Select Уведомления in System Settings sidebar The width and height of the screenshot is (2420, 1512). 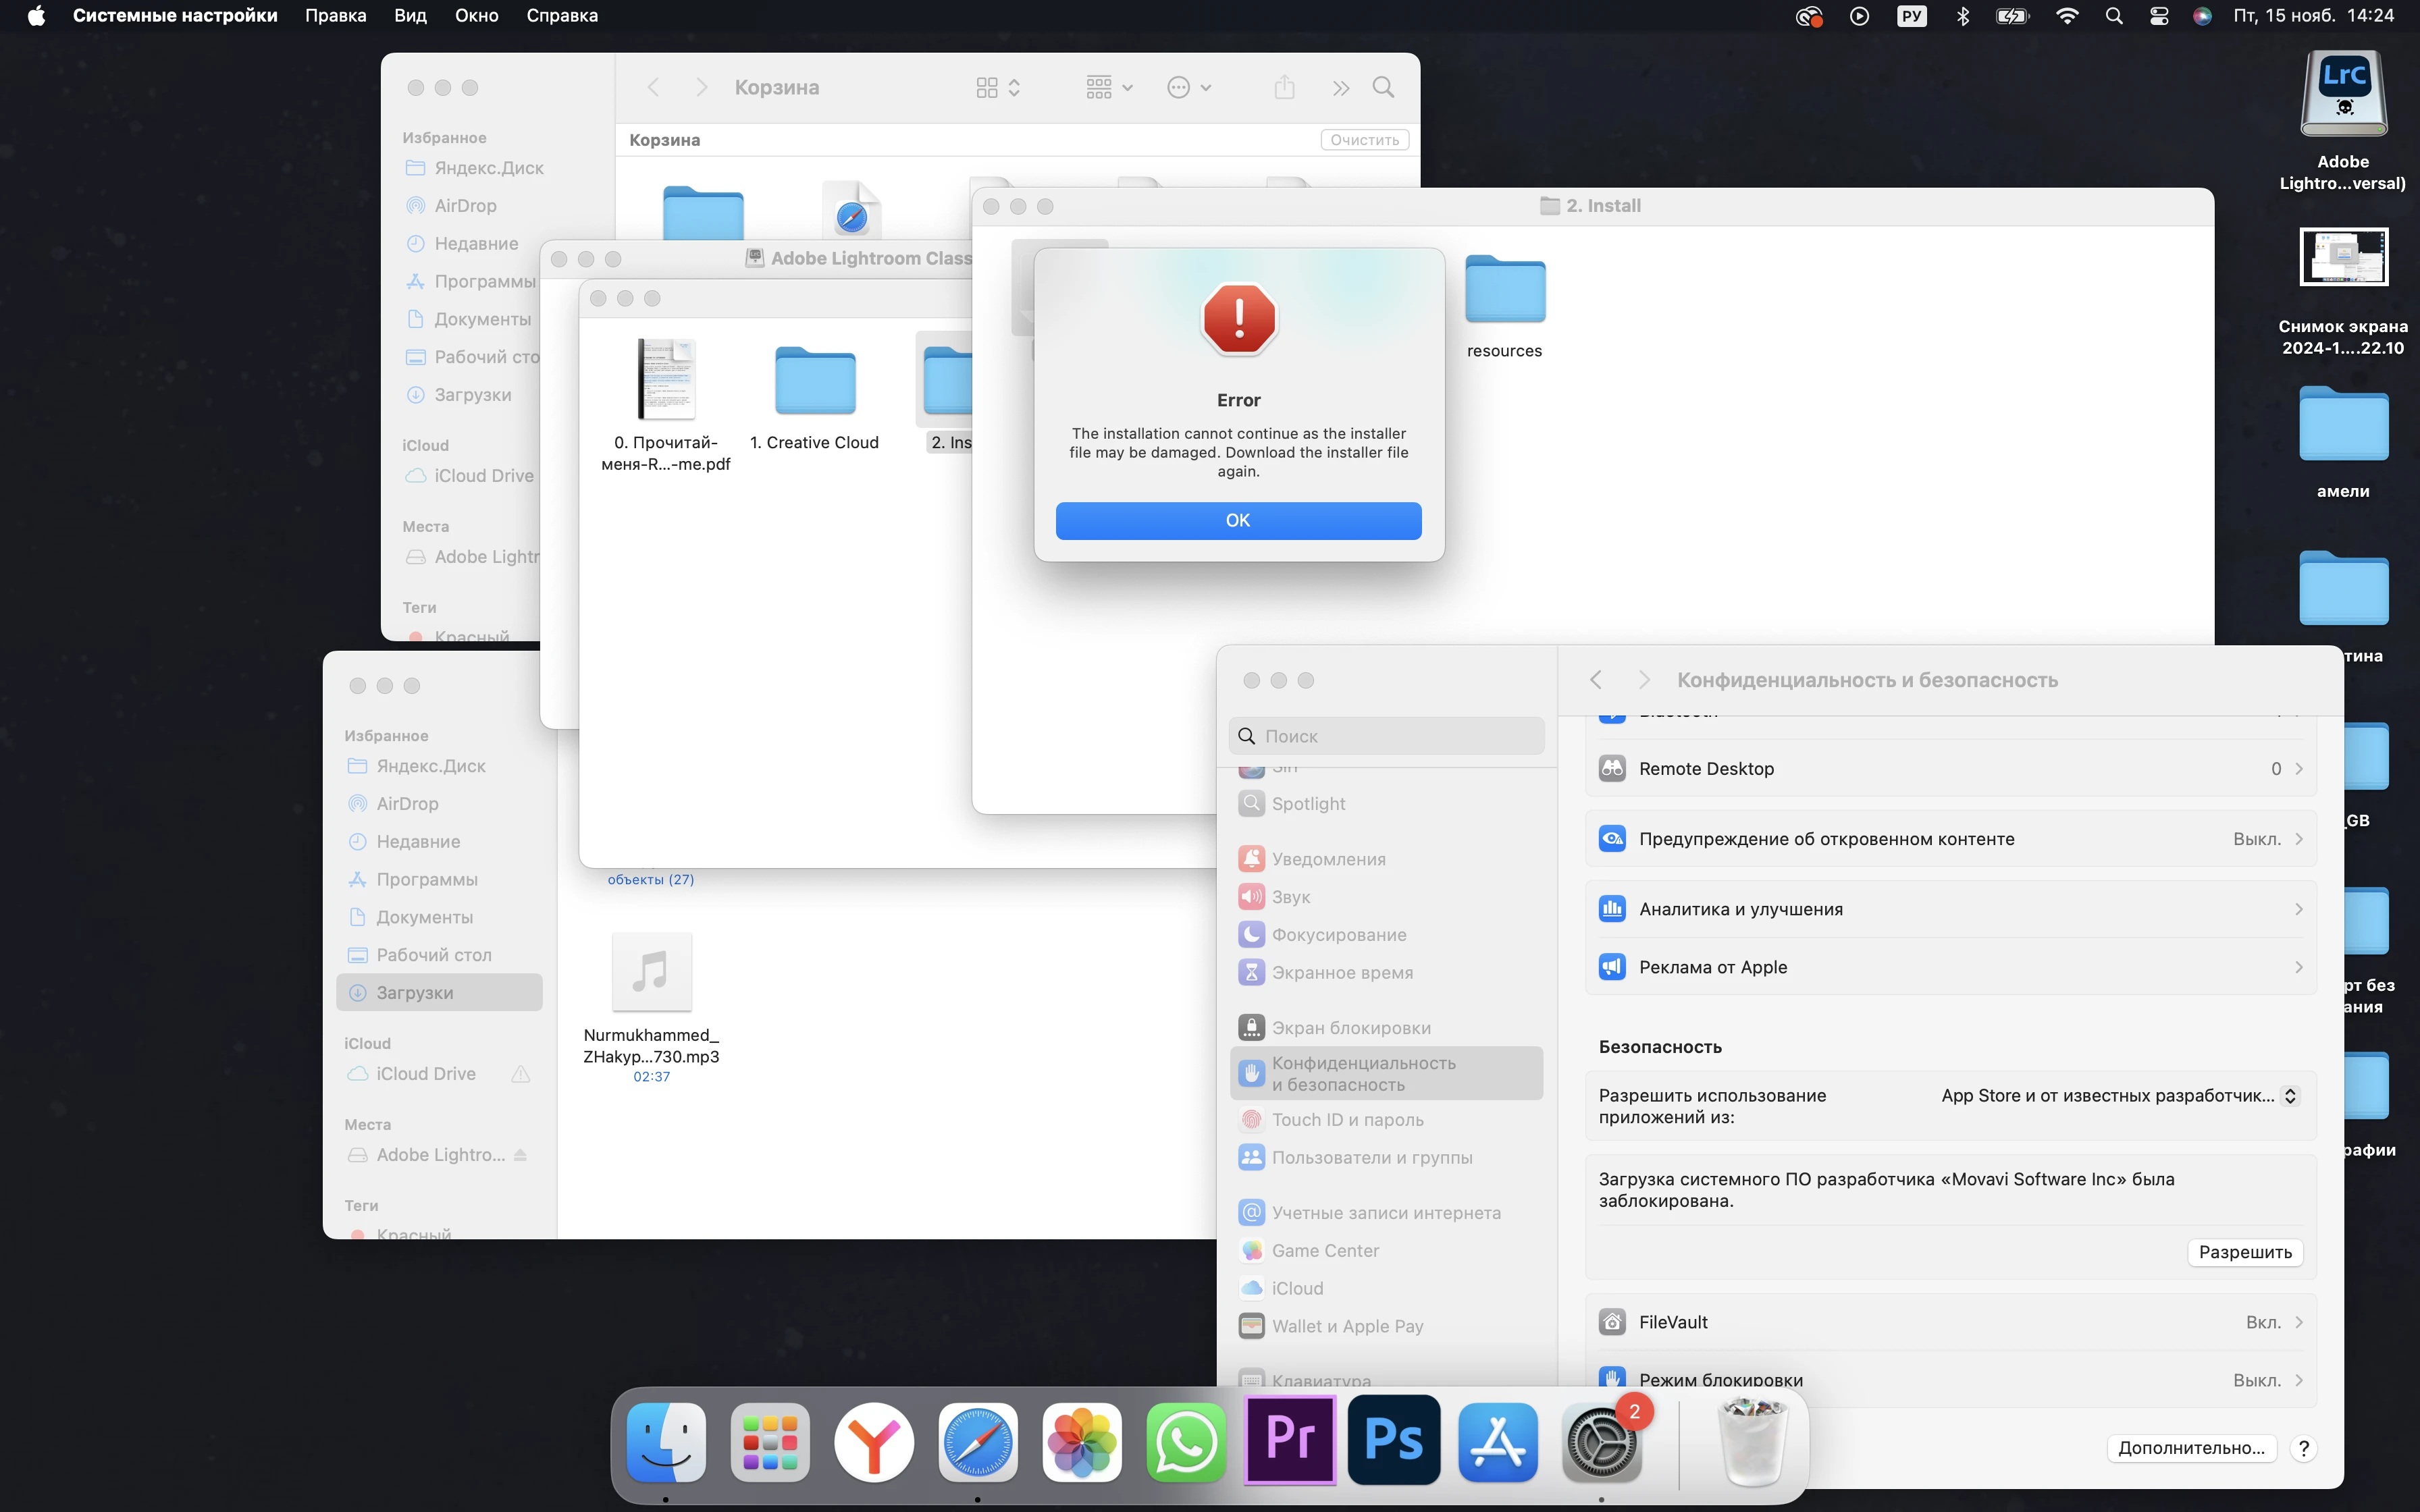1386,859
